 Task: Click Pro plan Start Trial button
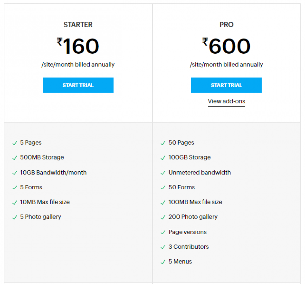click(x=226, y=85)
